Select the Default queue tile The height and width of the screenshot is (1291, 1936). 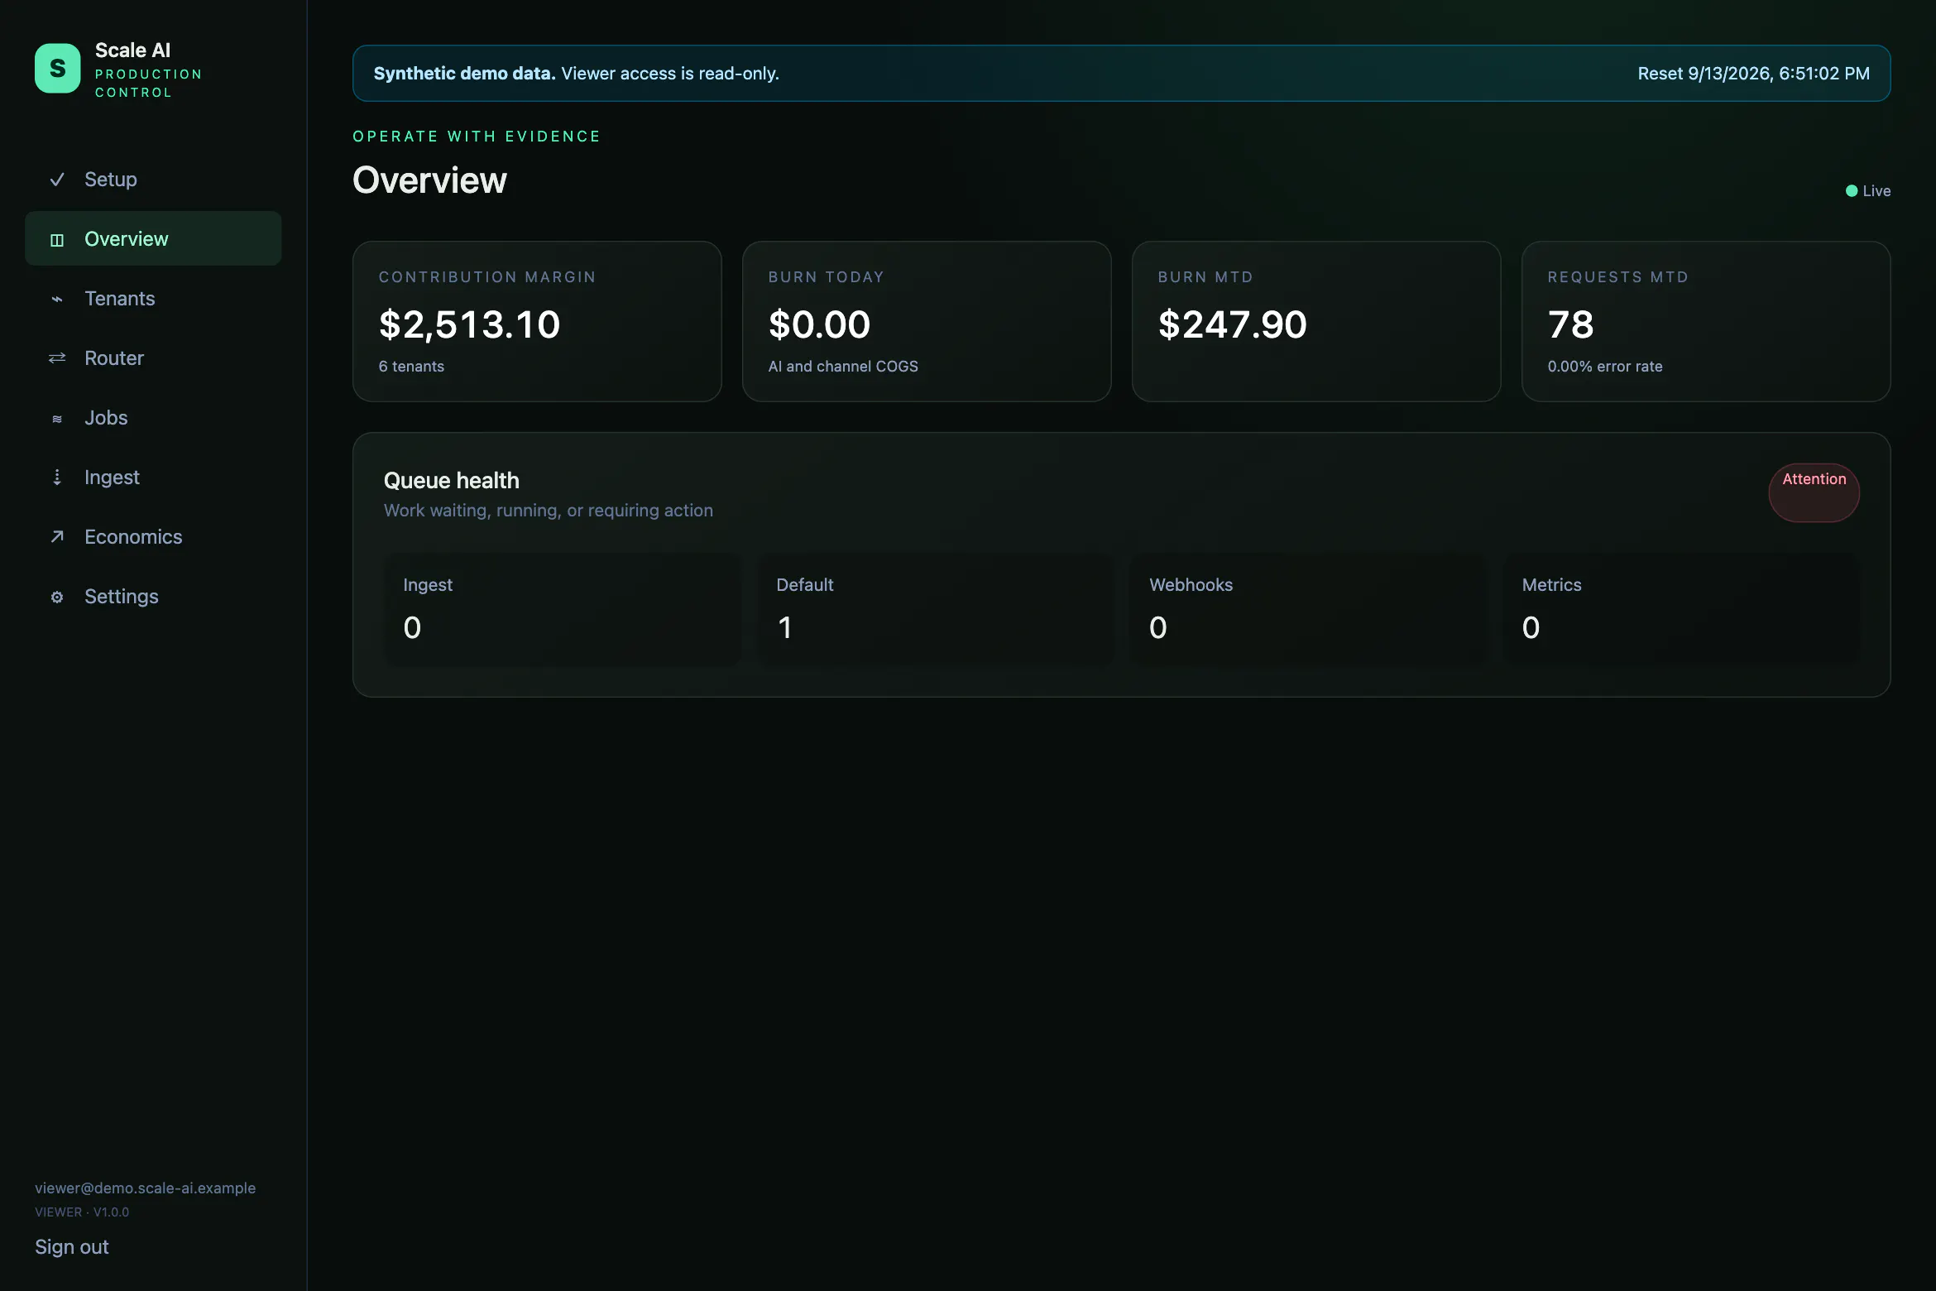tap(935, 608)
